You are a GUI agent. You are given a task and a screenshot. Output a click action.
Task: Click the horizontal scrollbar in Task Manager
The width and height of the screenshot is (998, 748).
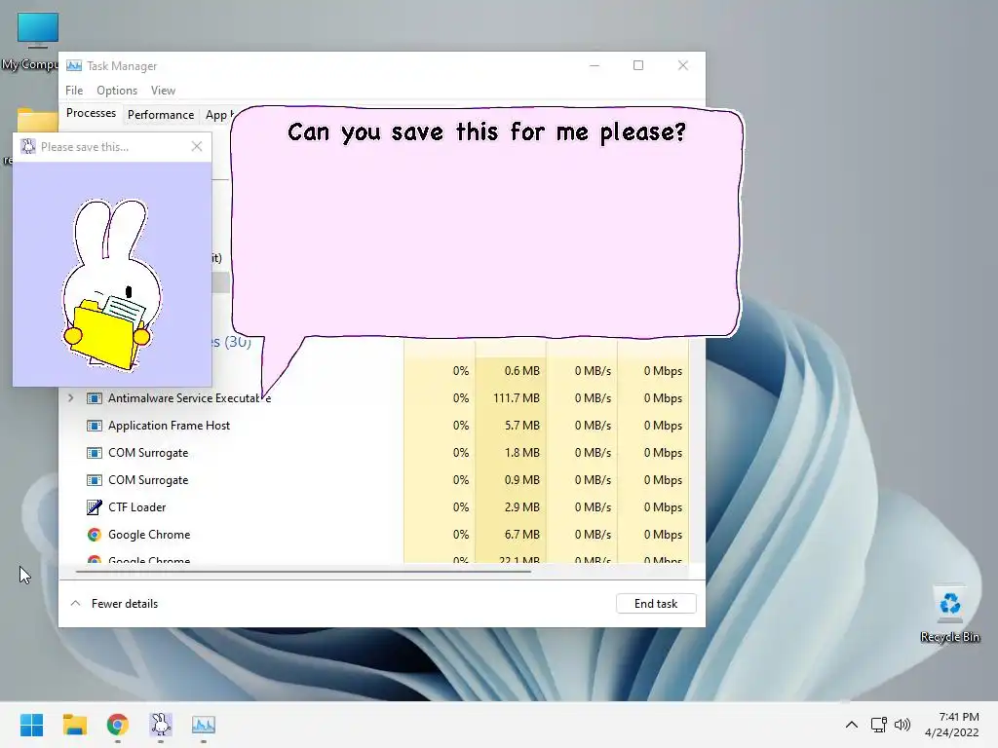(303, 572)
